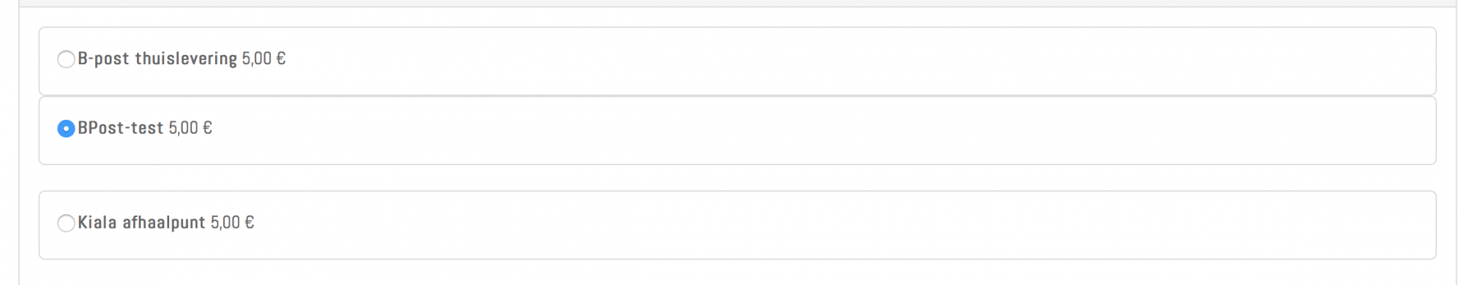Screen dimensions: 1464x285
Task: Click the euro sign in Kiala afhaalpunt row
Action: (249, 222)
